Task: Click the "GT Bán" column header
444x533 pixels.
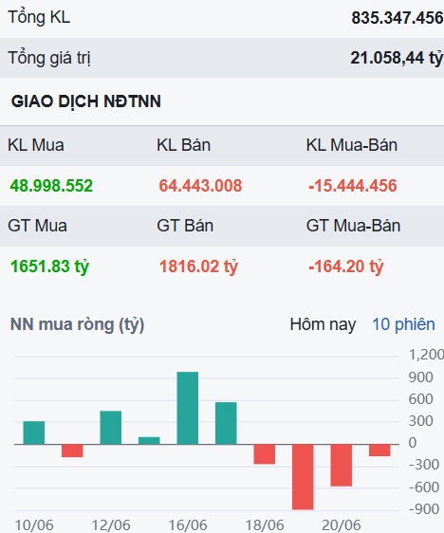Action: pyautogui.click(x=185, y=226)
